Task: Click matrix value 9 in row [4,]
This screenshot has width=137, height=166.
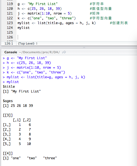Action: [30, 139]
